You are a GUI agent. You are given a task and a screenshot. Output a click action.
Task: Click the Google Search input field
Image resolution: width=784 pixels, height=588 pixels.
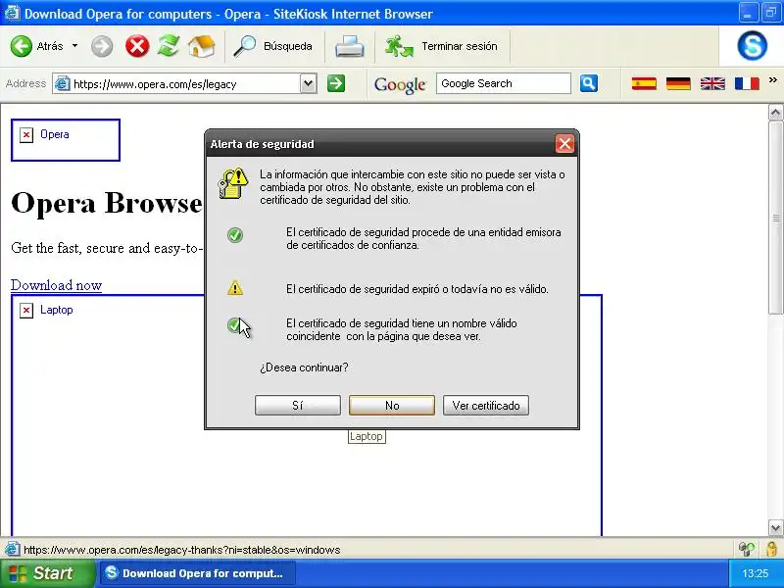click(x=503, y=83)
